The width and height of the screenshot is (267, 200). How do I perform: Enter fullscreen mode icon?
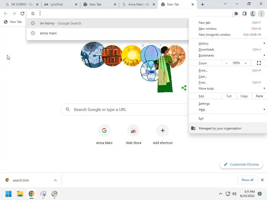[259, 63]
